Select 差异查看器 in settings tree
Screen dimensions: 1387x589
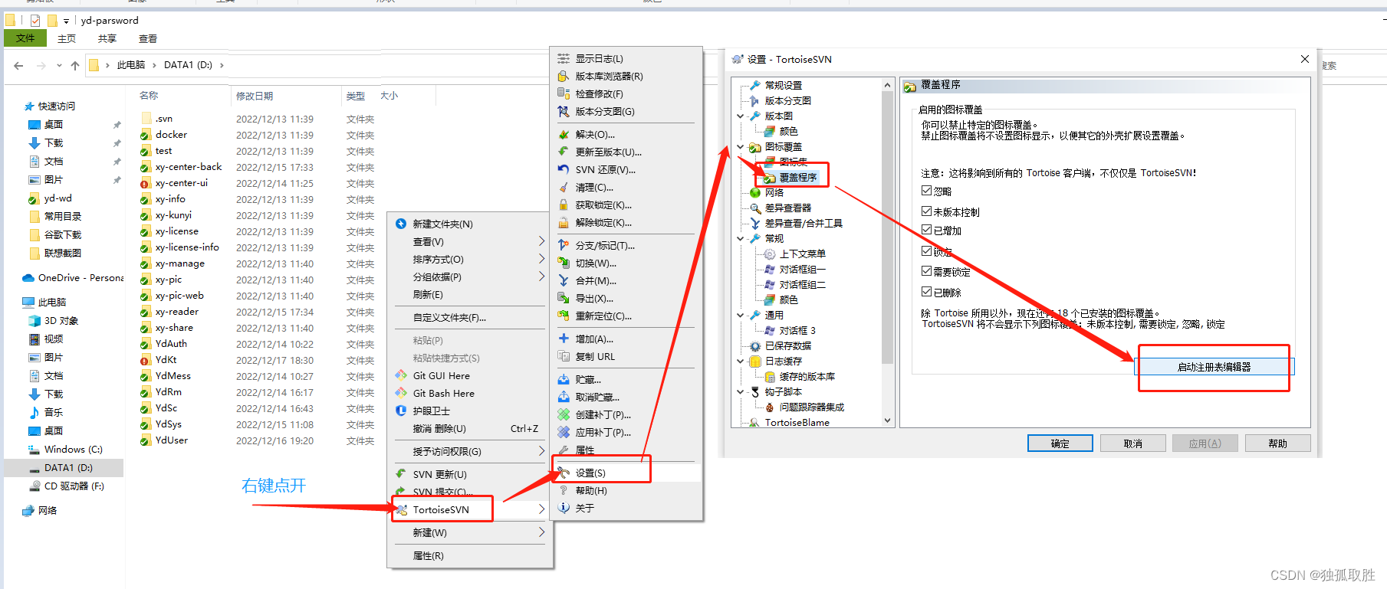787,208
